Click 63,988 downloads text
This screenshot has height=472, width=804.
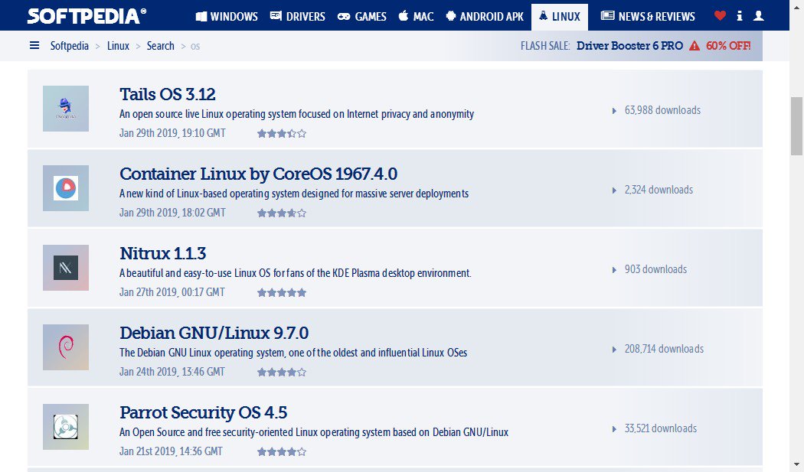pyautogui.click(x=662, y=110)
